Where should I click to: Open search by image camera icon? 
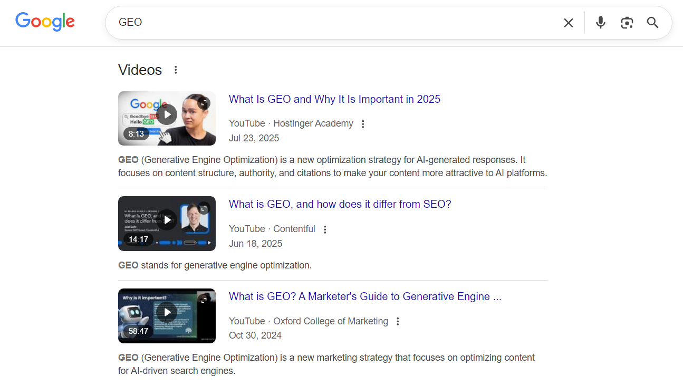tap(627, 23)
